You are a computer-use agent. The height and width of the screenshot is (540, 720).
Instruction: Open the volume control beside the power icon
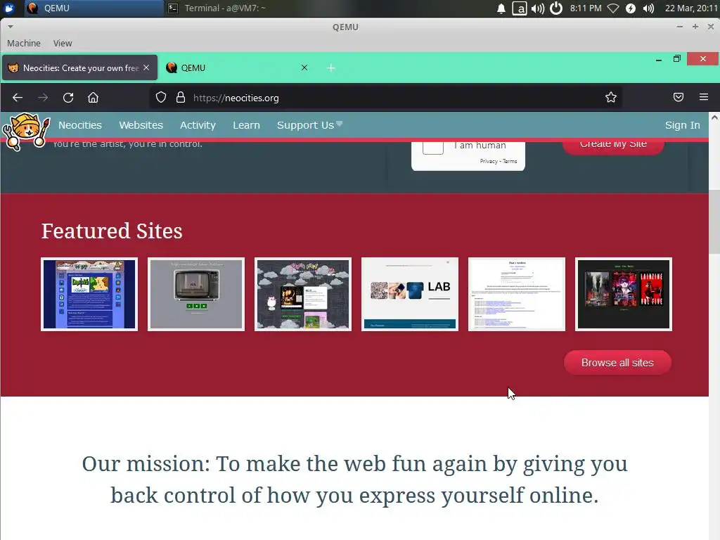[x=538, y=8]
